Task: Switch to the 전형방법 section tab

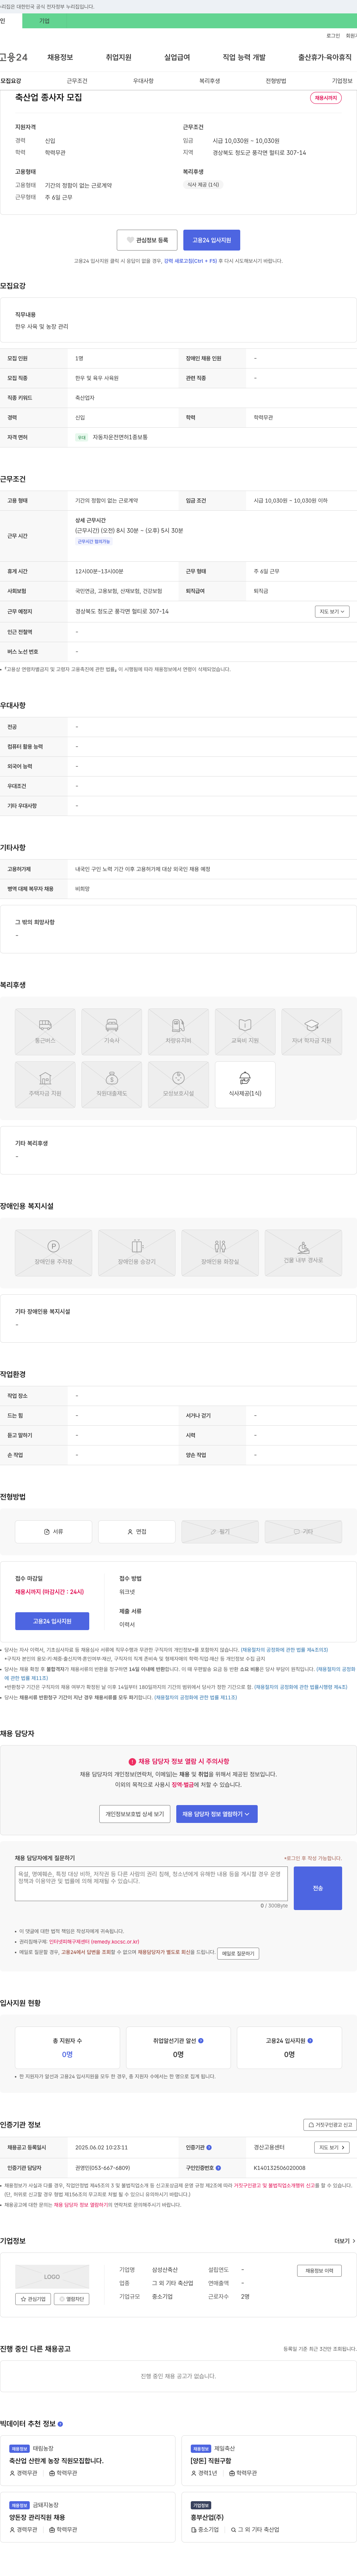Action: point(276,81)
